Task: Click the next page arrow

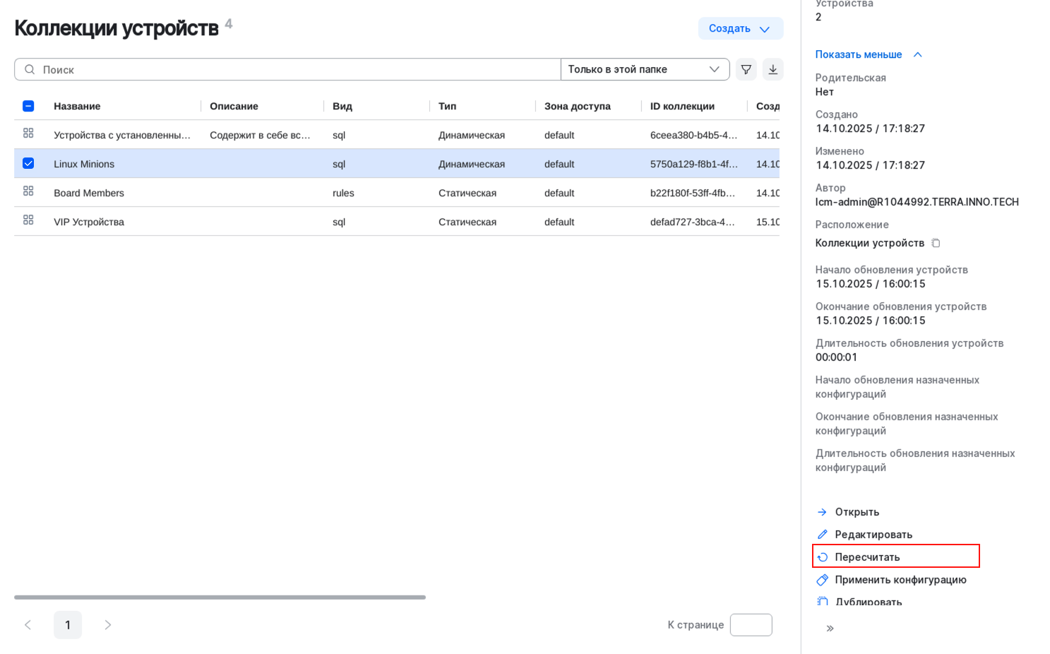Action: pos(108,625)
